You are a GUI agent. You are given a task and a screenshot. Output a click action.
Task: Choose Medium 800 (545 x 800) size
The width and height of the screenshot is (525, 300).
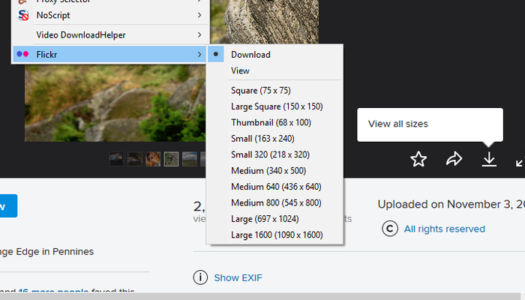point(274,203)
